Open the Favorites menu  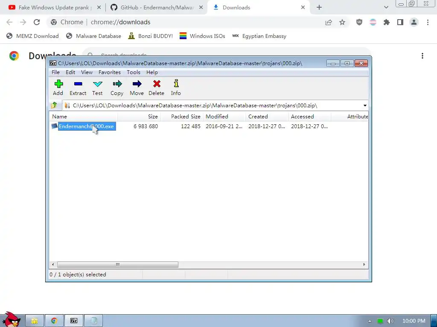click(110, 72)
